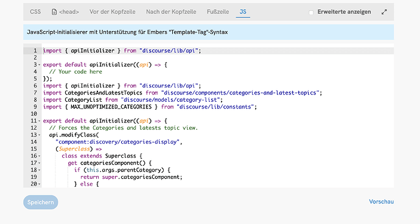Collapse the code fold at line 11
Screen dimensions: 420x224
pos(40,121)
